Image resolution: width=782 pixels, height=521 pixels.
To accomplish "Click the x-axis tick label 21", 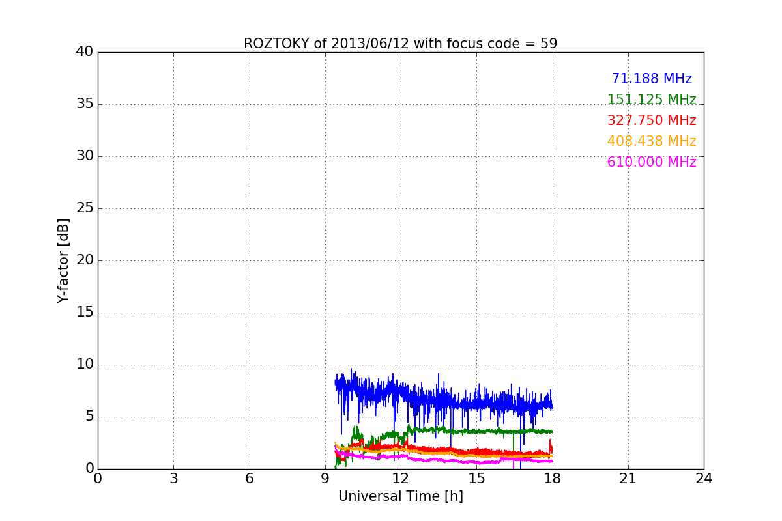I will (628, 479).
